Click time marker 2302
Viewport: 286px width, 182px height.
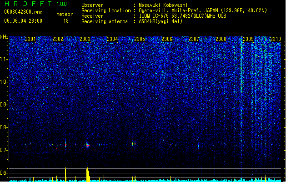[58, 39]
